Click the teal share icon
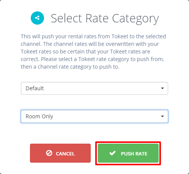 click(x=37, y=18)
